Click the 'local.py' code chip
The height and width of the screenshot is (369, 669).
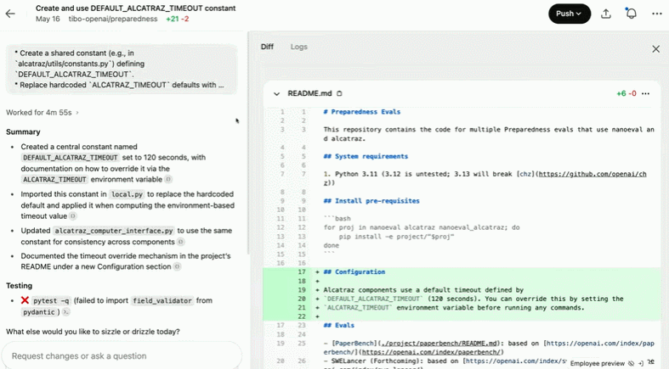pyautogui.click(x=127, y=194)
